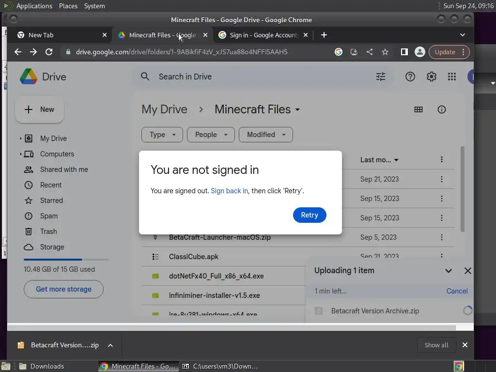Go back using browser back arrow
Viewport: 496px width, 372px height.
[18, 52]
